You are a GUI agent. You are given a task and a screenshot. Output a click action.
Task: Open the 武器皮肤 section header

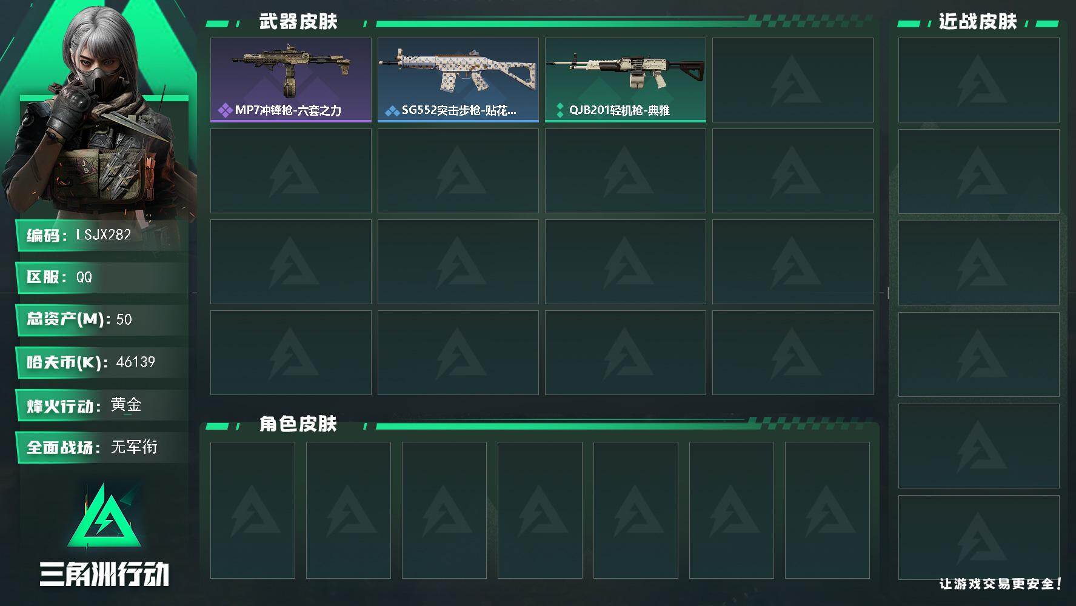(298, 22)
